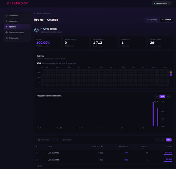Toggle the Below 98% filter
Image resolution: width=176 pixels, height=169 pixels.
coord(67,140)
